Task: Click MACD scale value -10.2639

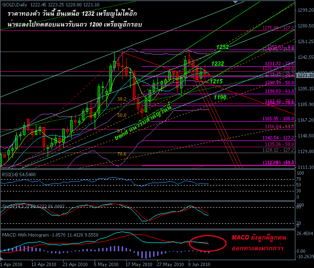Action: (305, 257)
